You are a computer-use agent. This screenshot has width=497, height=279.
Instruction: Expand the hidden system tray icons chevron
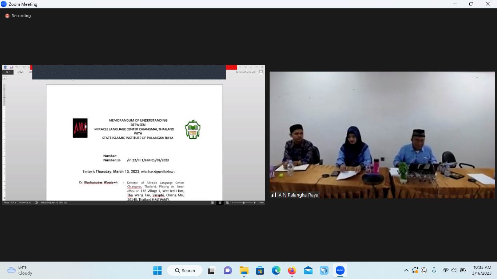406,270
